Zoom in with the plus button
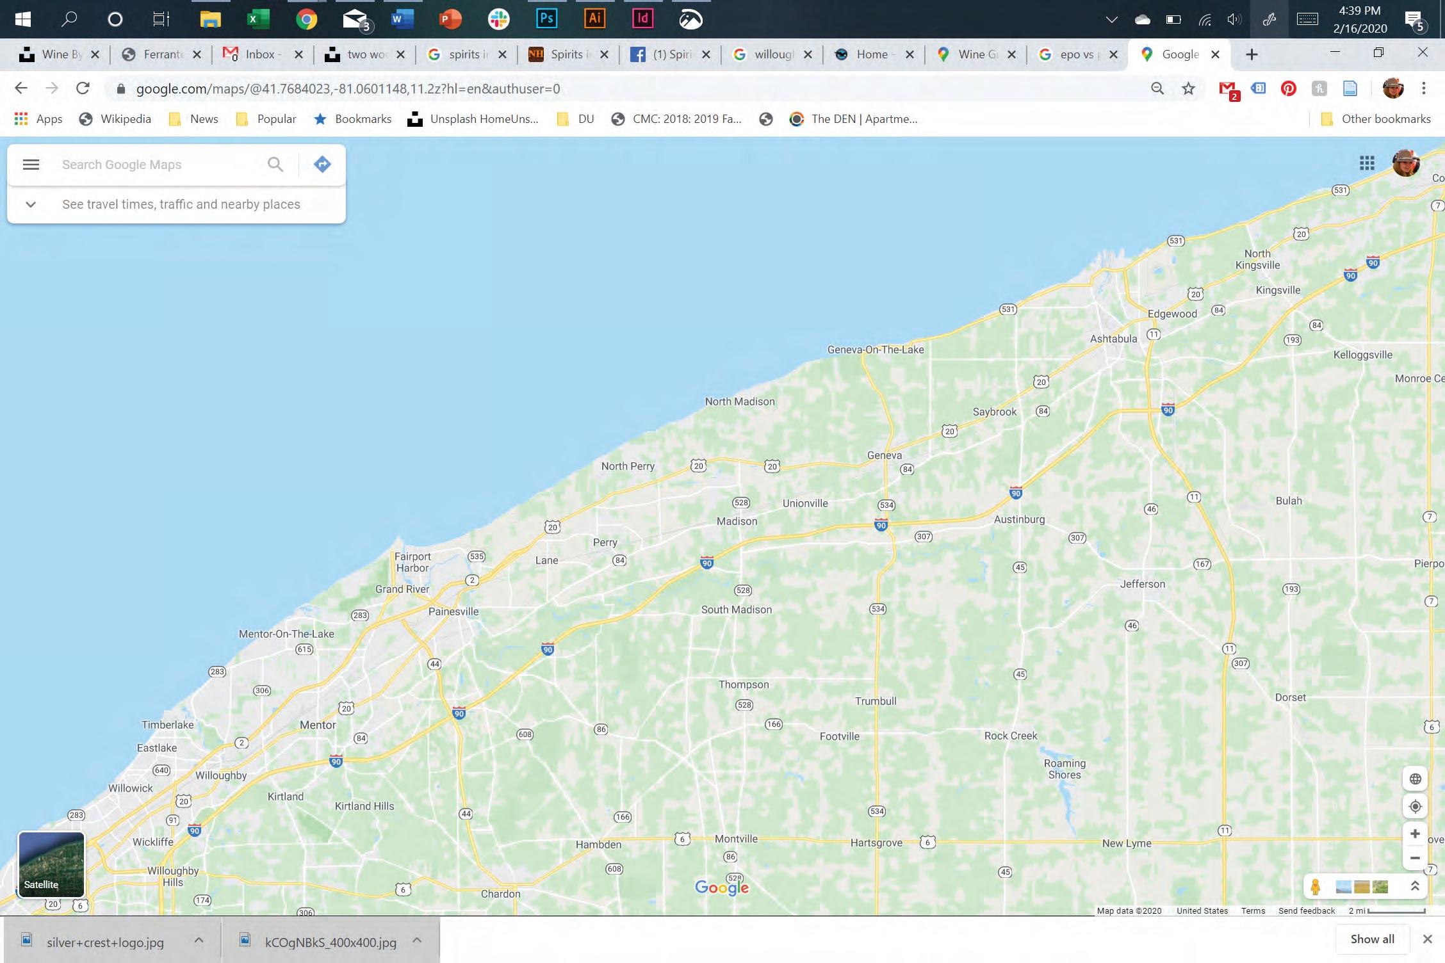The width and height of the screenshot is (1445, 963). tap(1416, 834)
